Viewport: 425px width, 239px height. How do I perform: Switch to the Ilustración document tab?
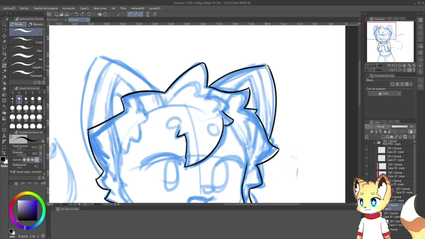(53, 20)
